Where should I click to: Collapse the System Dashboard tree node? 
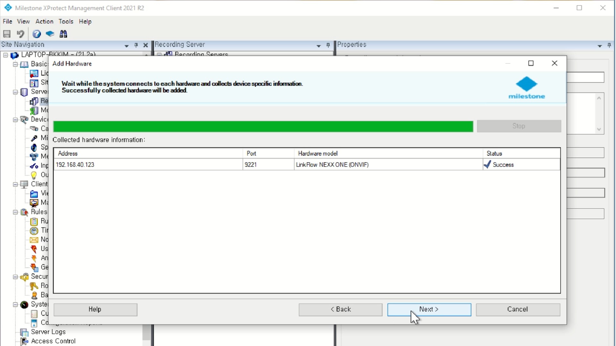tap(15, 304)
